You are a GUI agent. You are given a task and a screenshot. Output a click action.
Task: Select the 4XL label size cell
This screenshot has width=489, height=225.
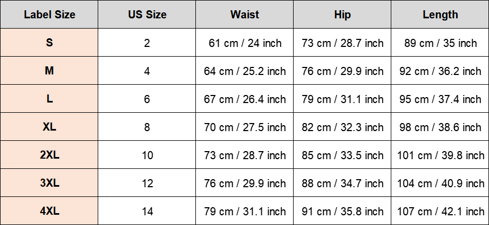tap(49, 210)
